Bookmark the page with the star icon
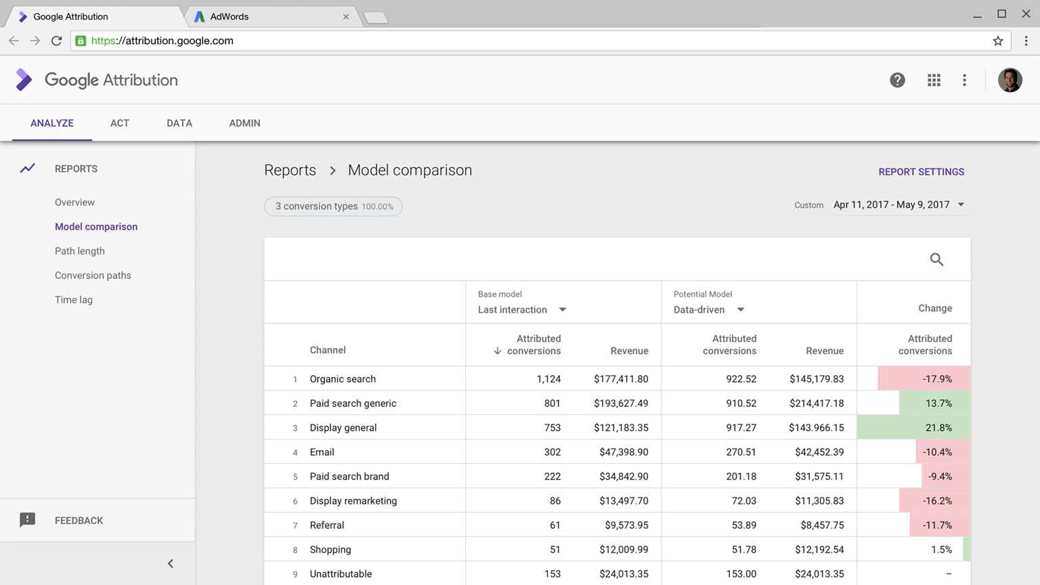Image resolution: width=1040 pixels, height=585 pixels. point(997,41)
